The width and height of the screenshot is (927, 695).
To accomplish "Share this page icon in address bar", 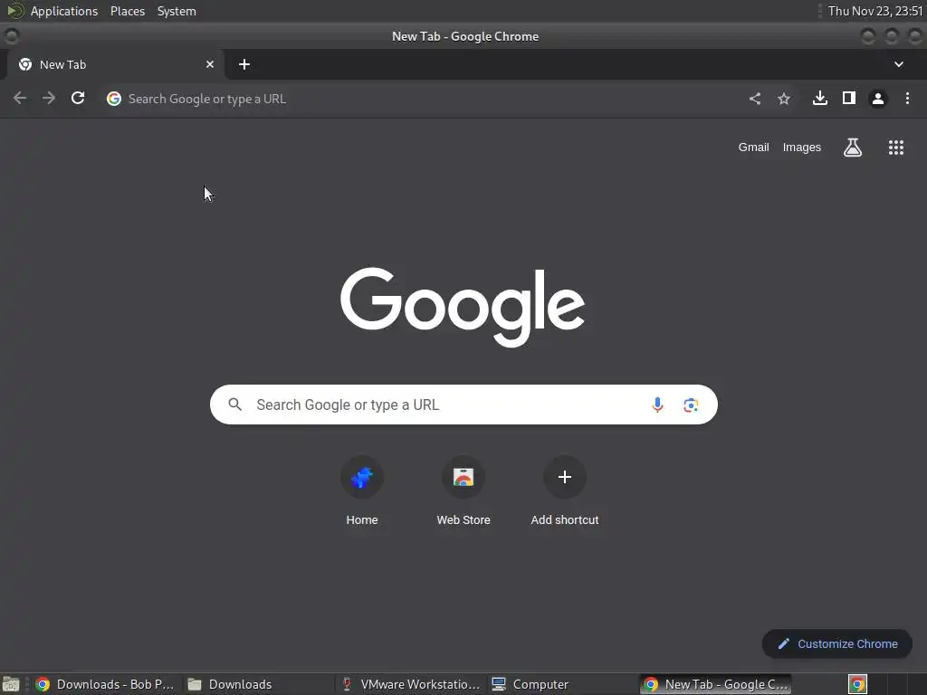I will 755,99.
